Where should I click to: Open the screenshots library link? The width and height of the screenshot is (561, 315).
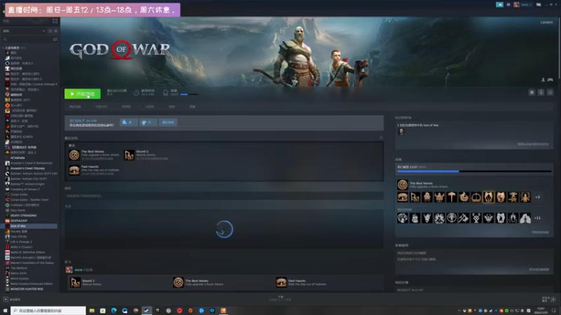(539, 269)
